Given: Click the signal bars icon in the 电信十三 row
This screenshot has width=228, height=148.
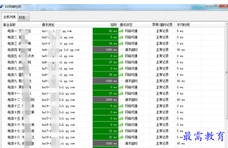Looking at the screenshot, I should tap(121, 106).
